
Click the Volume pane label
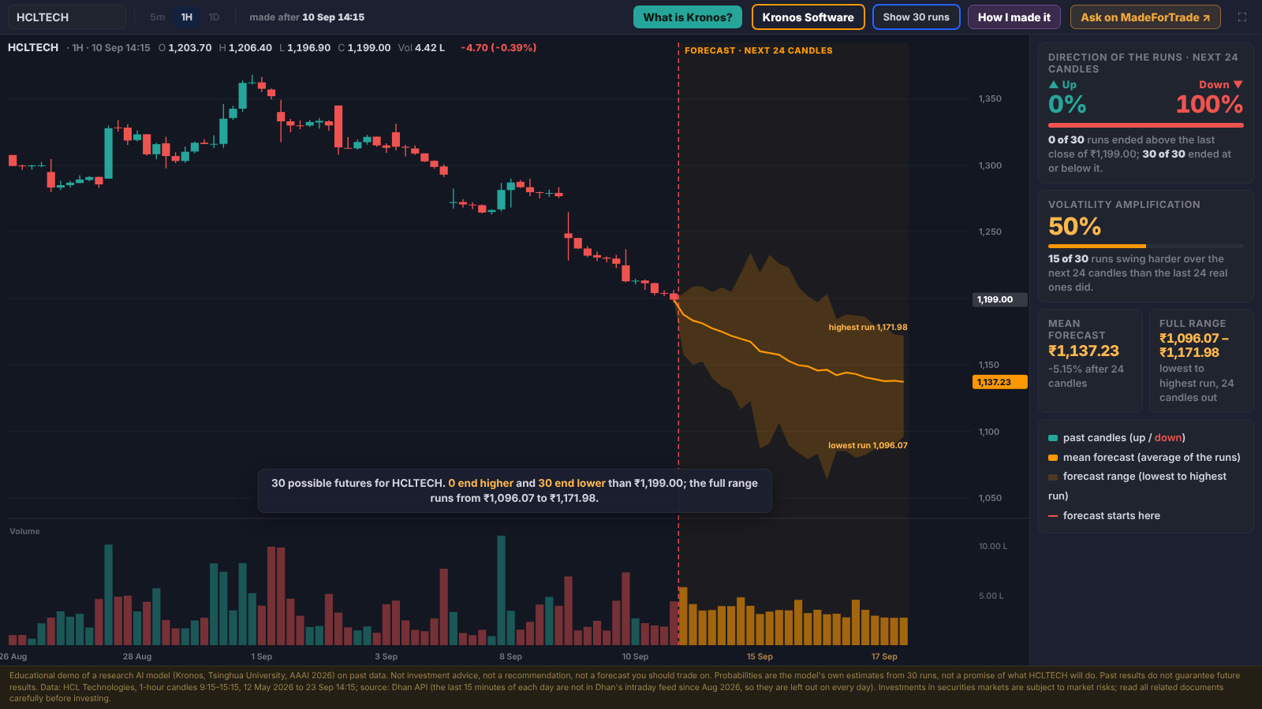[24, 532]
